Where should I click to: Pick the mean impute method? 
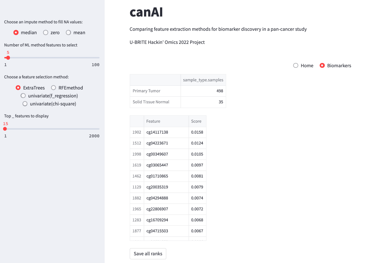[76, 32]
